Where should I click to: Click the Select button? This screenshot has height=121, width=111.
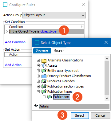[x=80, y=115]
